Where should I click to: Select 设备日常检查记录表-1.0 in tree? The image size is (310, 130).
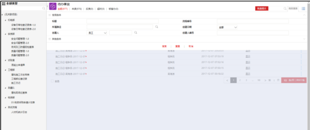click(24, 25)
